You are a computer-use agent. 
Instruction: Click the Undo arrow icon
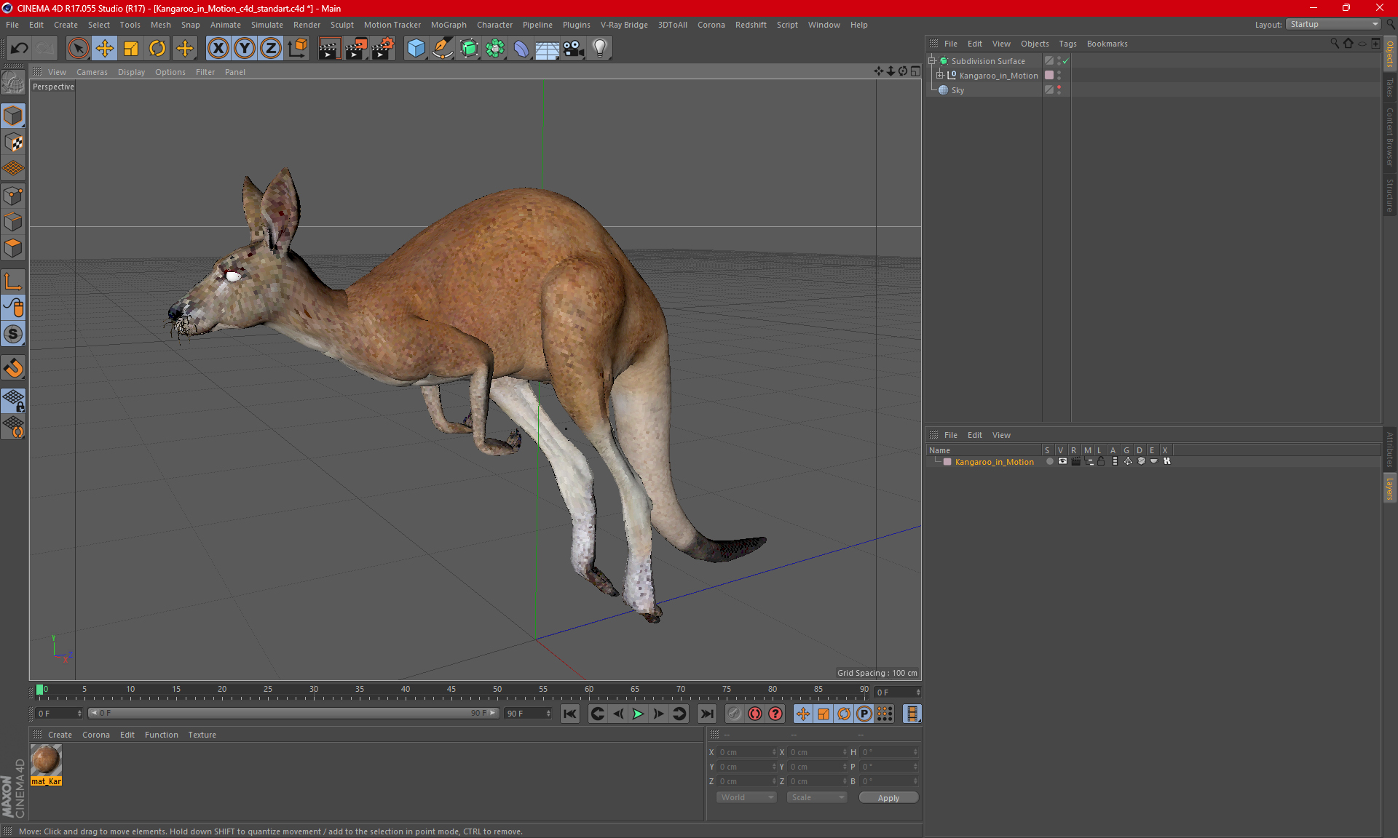pos(20,49)
